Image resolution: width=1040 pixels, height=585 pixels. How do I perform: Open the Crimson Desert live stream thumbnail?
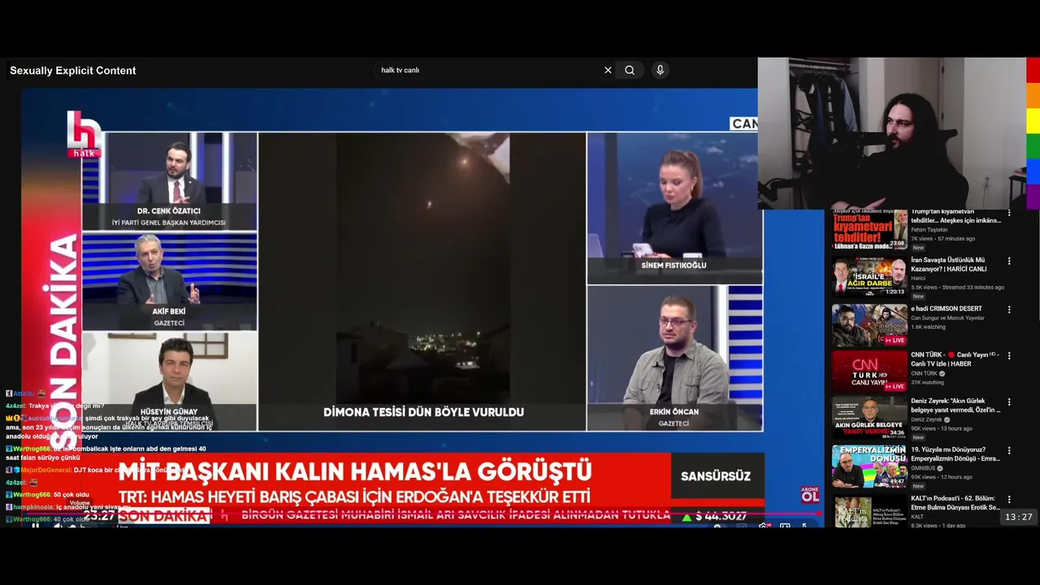point(869,325)
